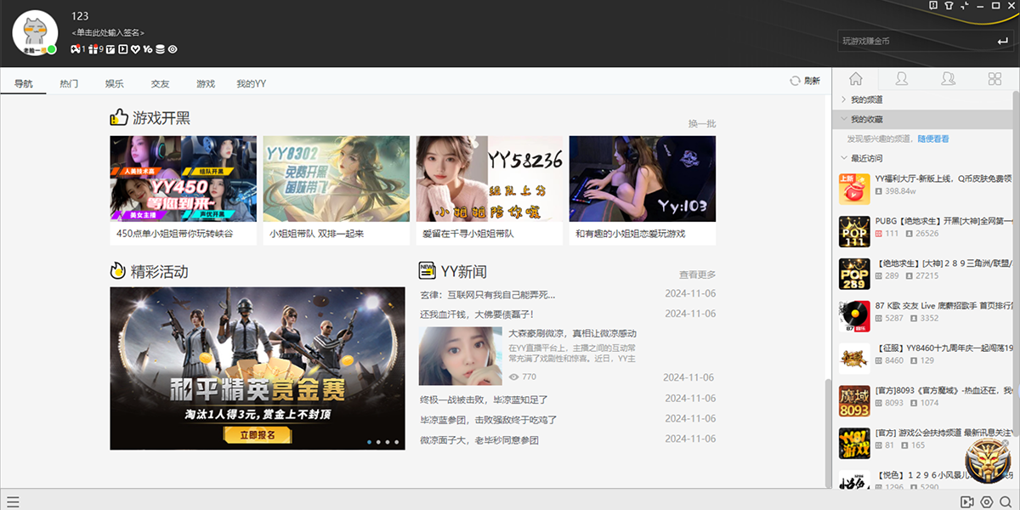Open the feedback icon in the title bar
This screenshot has height=510, width=1020.
tap(933, 7)
